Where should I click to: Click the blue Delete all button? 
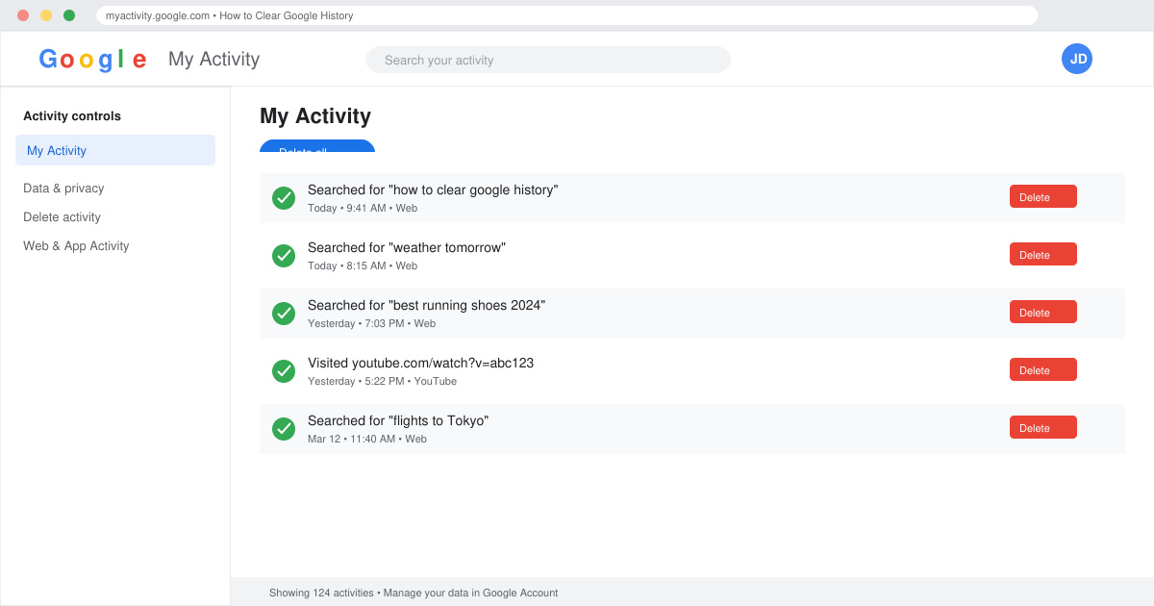click(x=317, y=146)
